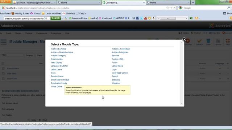Open the Google search engine dropdown
This screenshot has height=130, width=232.
point(183,8)
